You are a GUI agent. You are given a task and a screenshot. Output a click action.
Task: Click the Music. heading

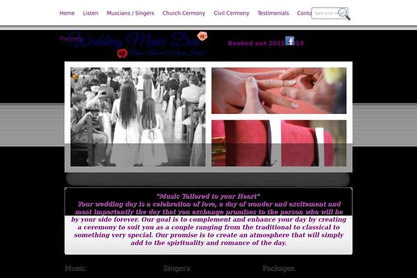(76, 268)
